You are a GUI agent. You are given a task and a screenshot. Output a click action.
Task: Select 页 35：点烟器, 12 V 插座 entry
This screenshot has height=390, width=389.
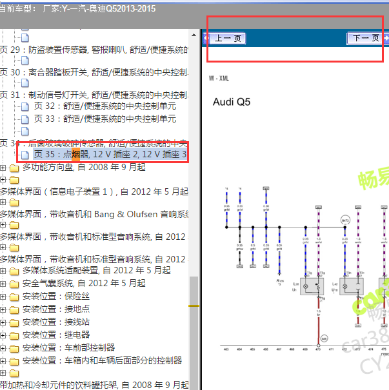110,154
